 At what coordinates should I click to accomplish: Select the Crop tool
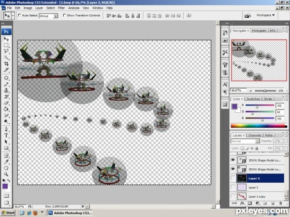(x=6, y=64)
